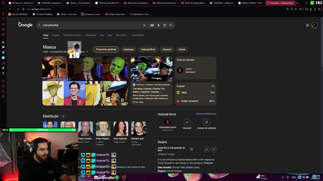Open Instagram in the Opera sidebar
The width and height of the screenshot is (323, 181).
tap(3, 63)
